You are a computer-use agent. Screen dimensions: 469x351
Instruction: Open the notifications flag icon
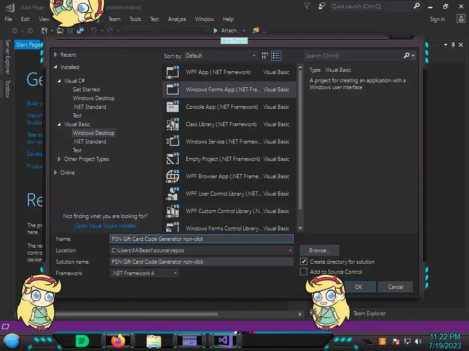307,6
